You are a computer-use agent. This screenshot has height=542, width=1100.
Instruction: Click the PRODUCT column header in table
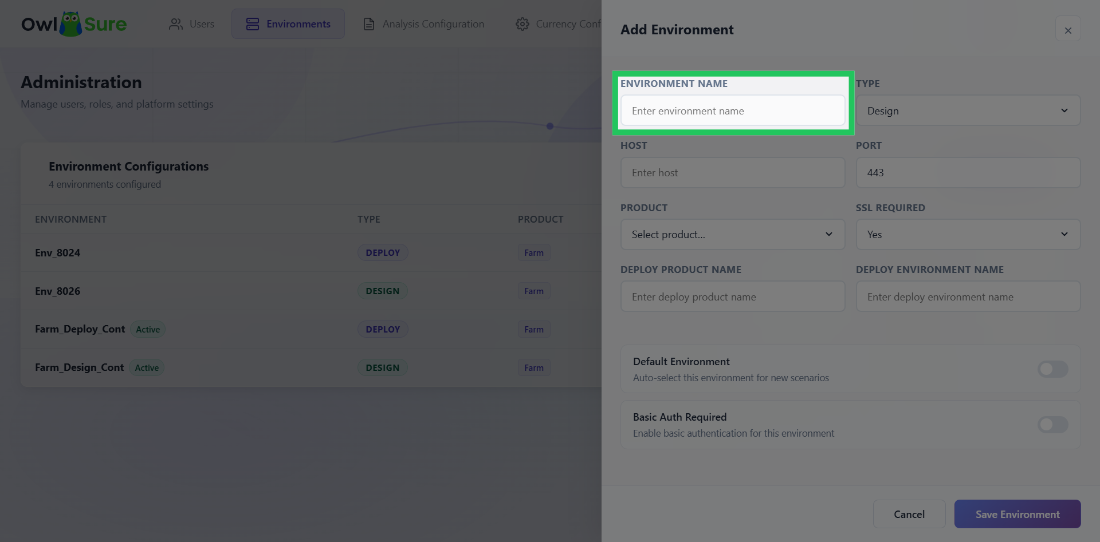click(x=540, y=219)
